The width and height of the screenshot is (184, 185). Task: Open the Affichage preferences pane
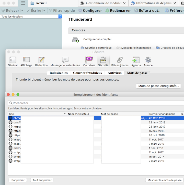point(26,61)
